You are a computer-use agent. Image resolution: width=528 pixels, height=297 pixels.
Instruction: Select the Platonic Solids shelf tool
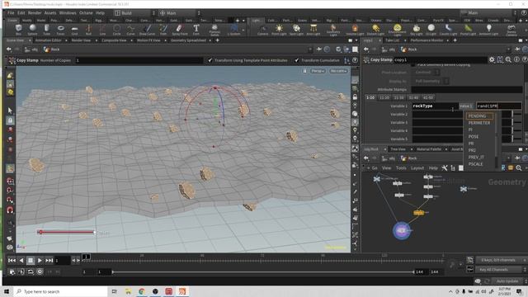pyautogui.click(x=214, y=30)
